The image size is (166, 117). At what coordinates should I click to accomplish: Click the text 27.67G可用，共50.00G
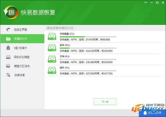click(x=98, y=40)
